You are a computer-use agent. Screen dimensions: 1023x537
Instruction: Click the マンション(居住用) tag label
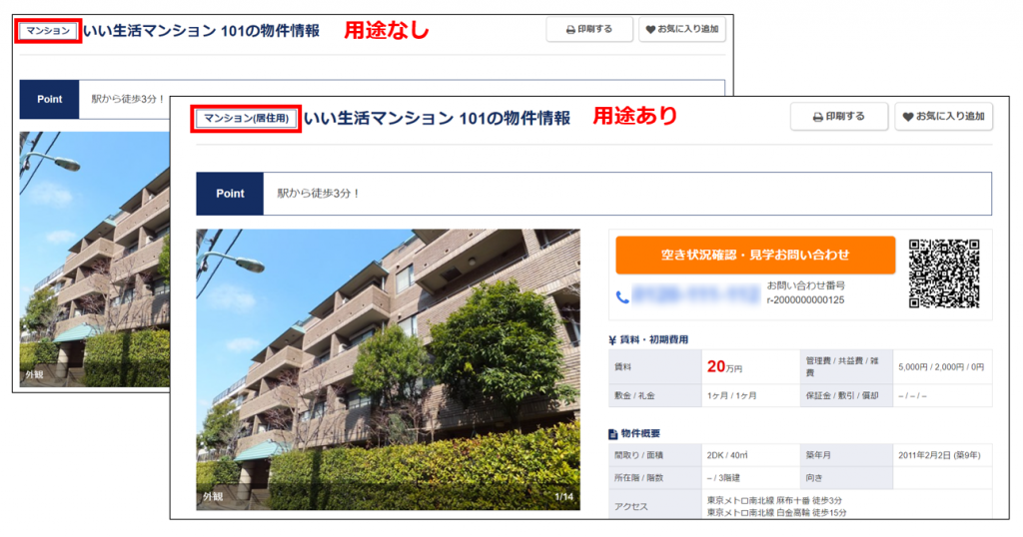tap(246, 119)
